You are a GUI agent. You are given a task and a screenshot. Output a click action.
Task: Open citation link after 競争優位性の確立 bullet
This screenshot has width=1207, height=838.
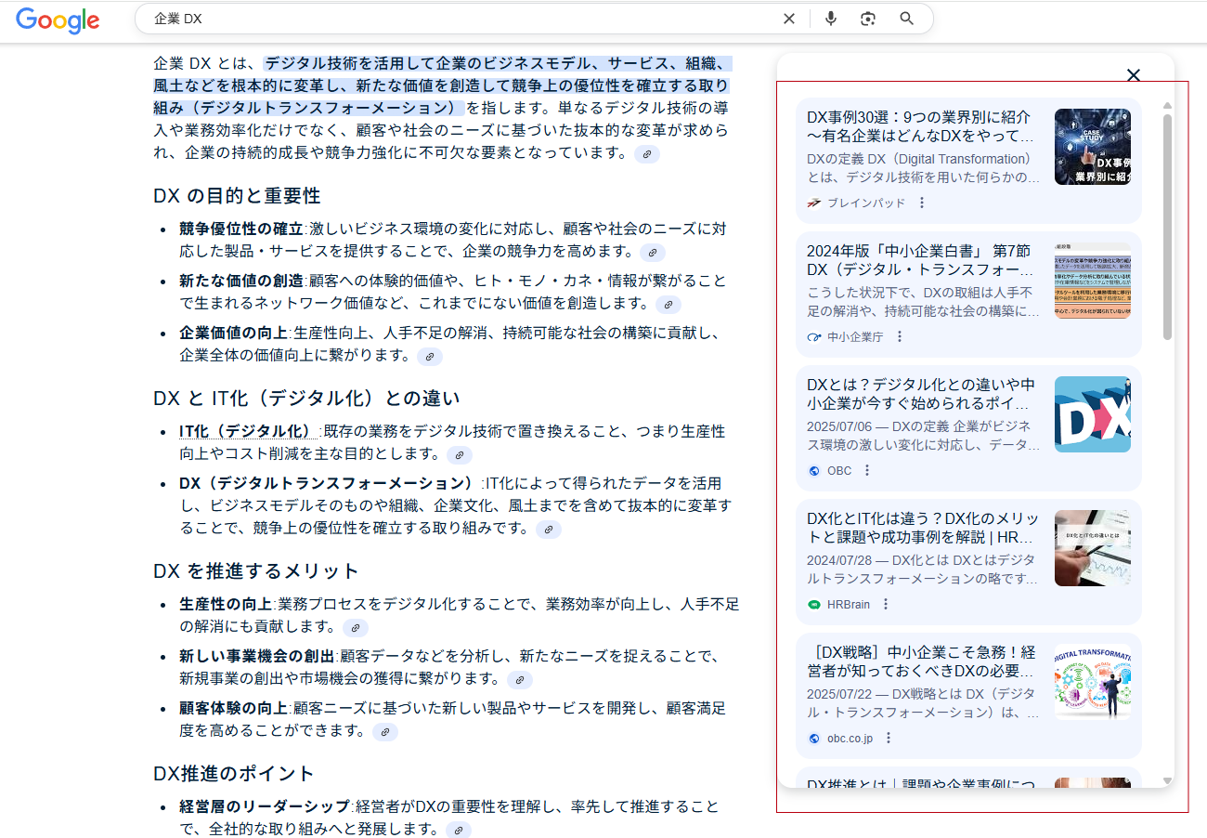(653, 253)
